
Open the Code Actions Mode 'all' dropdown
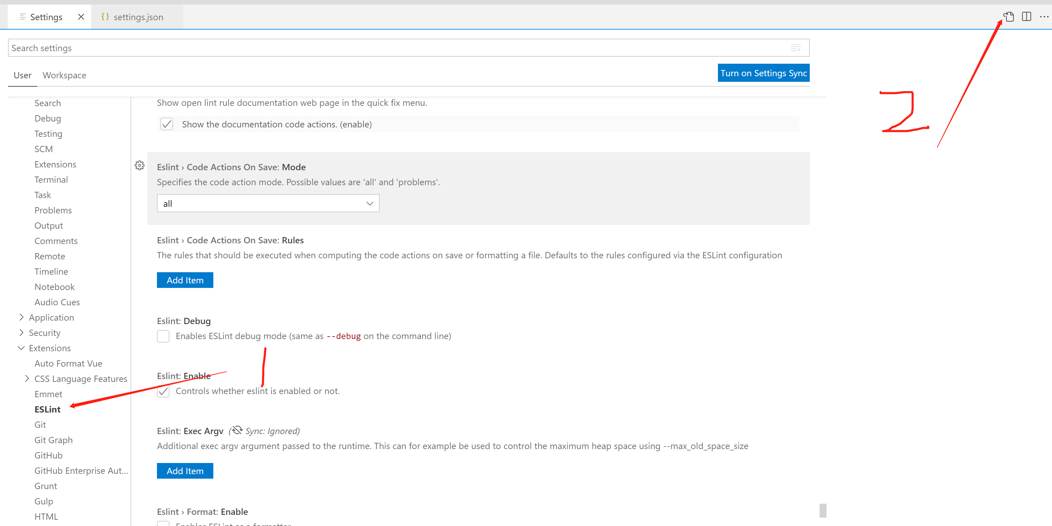point(268,203)
